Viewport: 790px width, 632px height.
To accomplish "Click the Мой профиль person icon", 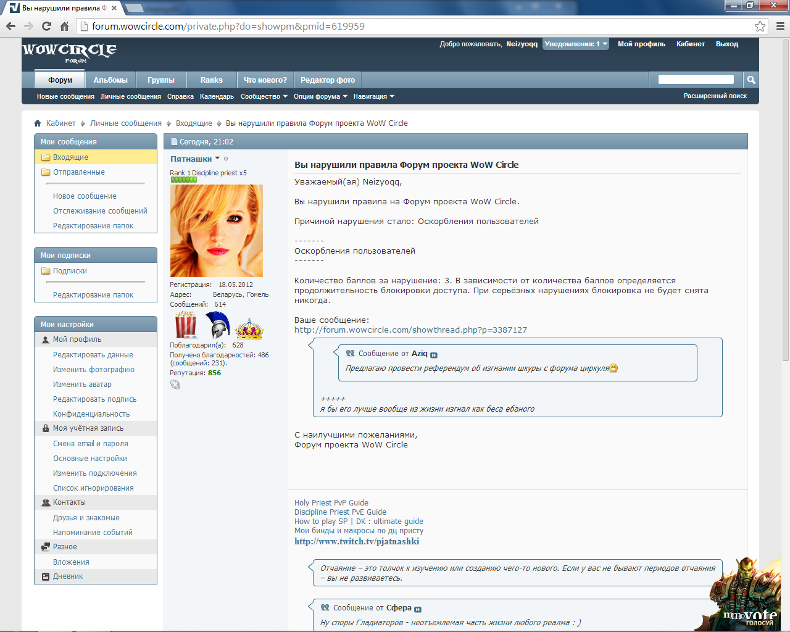I will (x=46, y=339).
